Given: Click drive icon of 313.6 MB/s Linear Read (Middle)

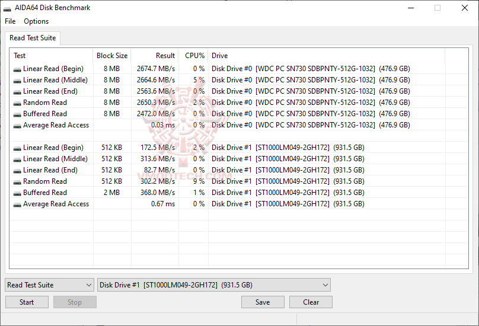Looking at the screenshot, I should [x=17, y=159].
